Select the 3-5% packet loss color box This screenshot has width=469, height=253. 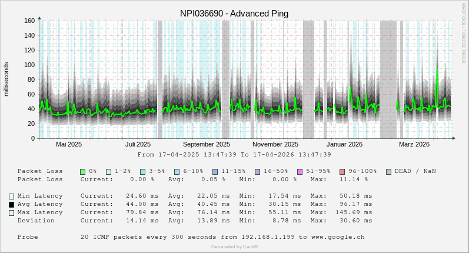point(142,171)
